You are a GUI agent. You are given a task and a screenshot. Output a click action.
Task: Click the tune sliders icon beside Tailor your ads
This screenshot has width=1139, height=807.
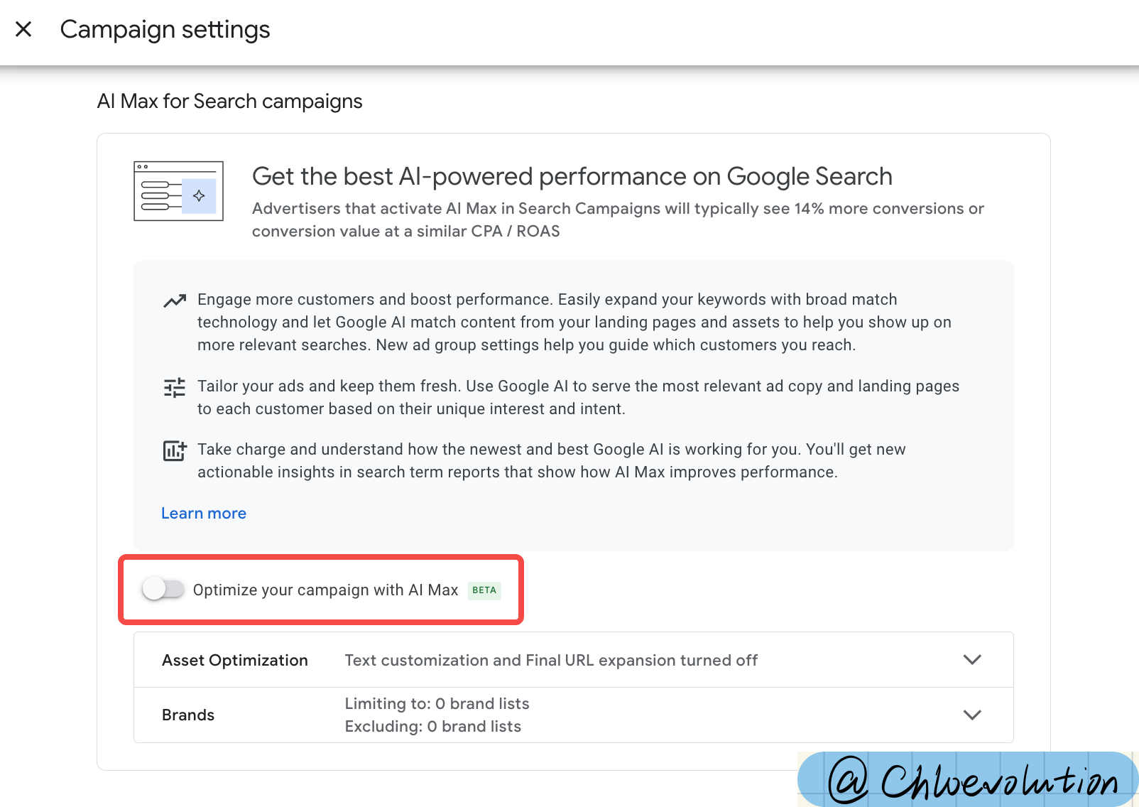[x=175, y=387]
